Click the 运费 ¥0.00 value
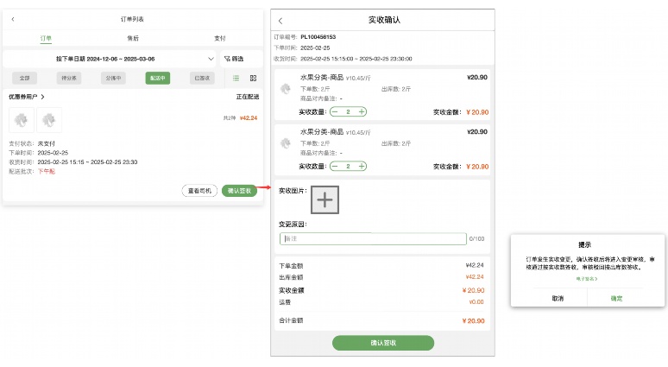Screen dimensions: 668x367 [476, 301]
